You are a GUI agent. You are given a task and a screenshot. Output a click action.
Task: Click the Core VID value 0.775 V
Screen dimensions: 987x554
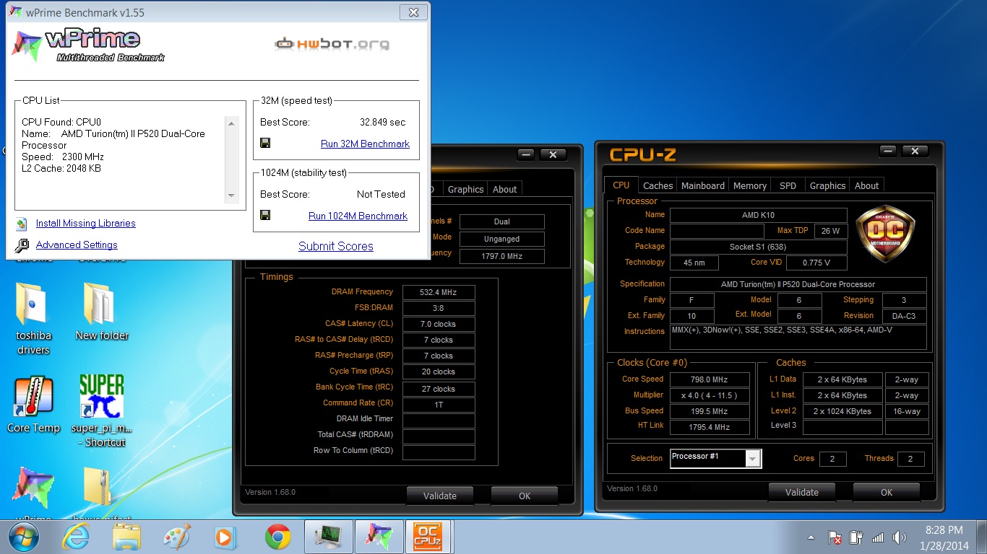[x=816, y=263]
